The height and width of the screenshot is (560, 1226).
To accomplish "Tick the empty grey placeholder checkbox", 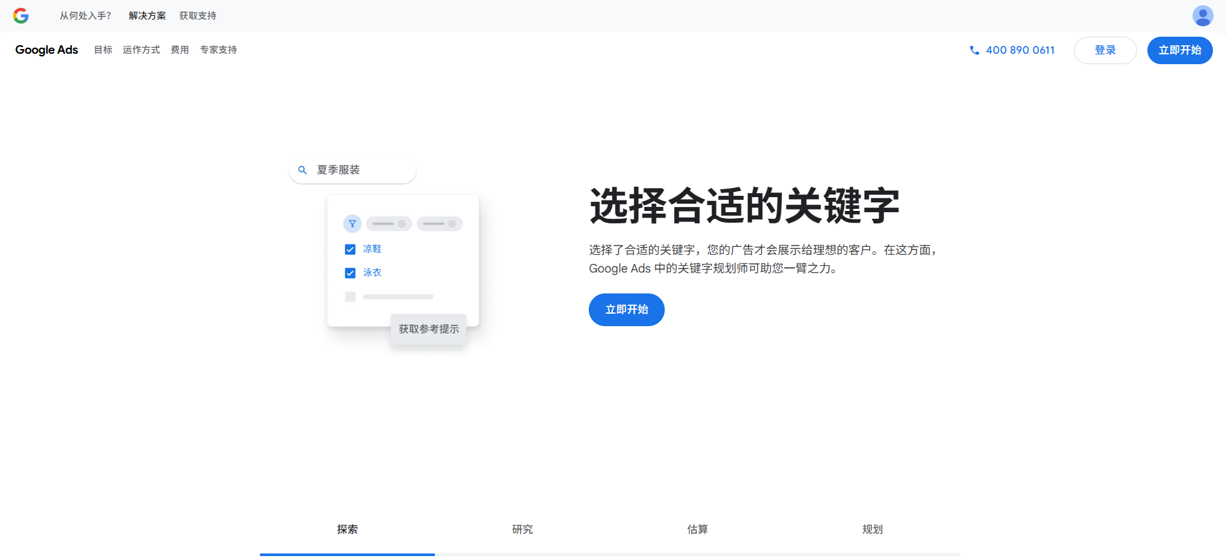I will click(350, 297).
